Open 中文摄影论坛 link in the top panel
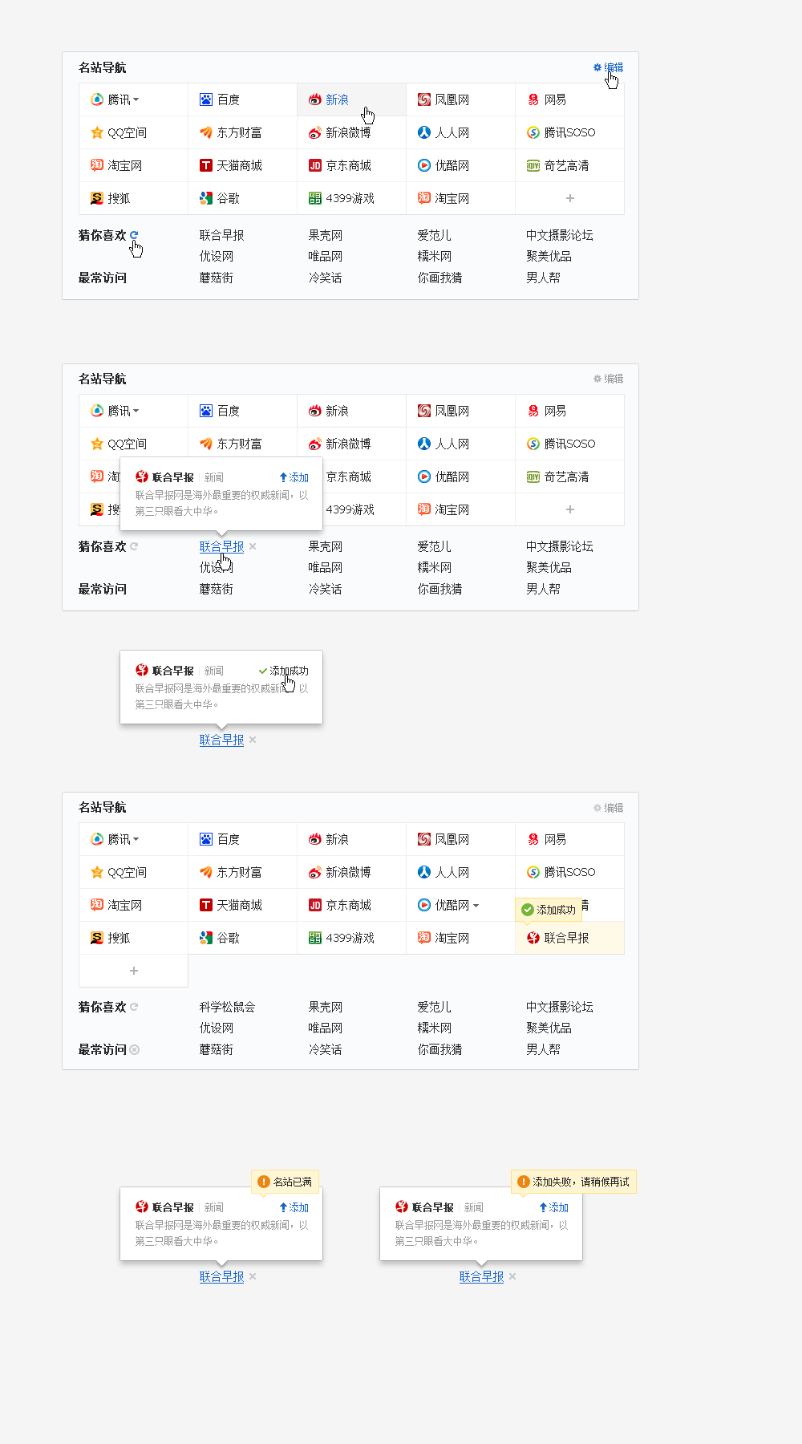 [x=560, y=235]
